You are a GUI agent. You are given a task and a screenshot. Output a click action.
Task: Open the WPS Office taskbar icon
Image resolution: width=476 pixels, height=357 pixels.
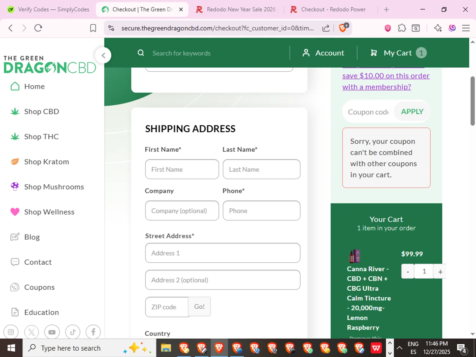coord(376,348)
